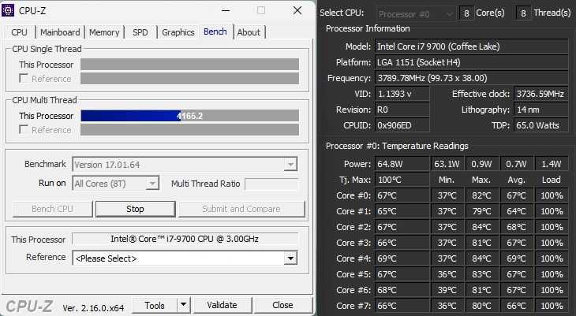Screen dimensions: 576x316
Task: Click the CPUID value 0x906ED
Action: [x=402, y=125]
